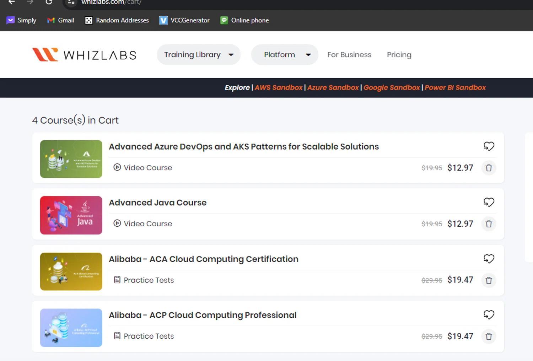Reload the page with refresh button

[x=49, y=2]
